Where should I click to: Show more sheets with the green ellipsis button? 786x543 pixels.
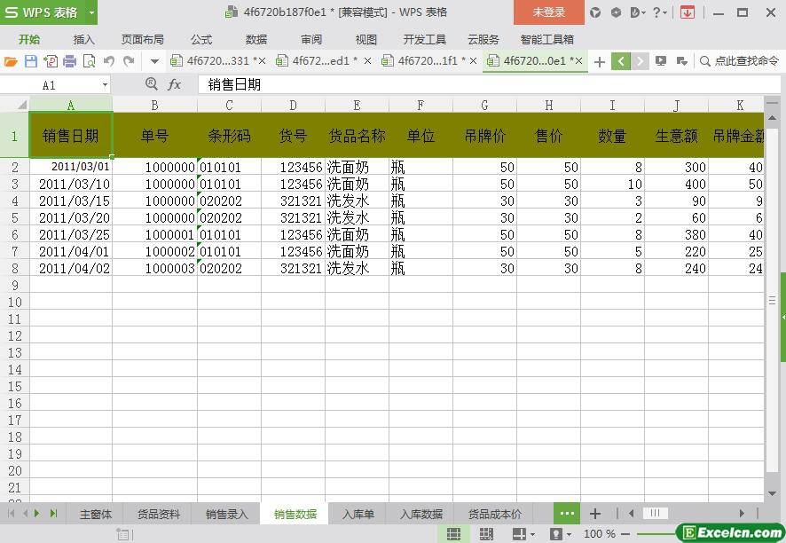566,514
